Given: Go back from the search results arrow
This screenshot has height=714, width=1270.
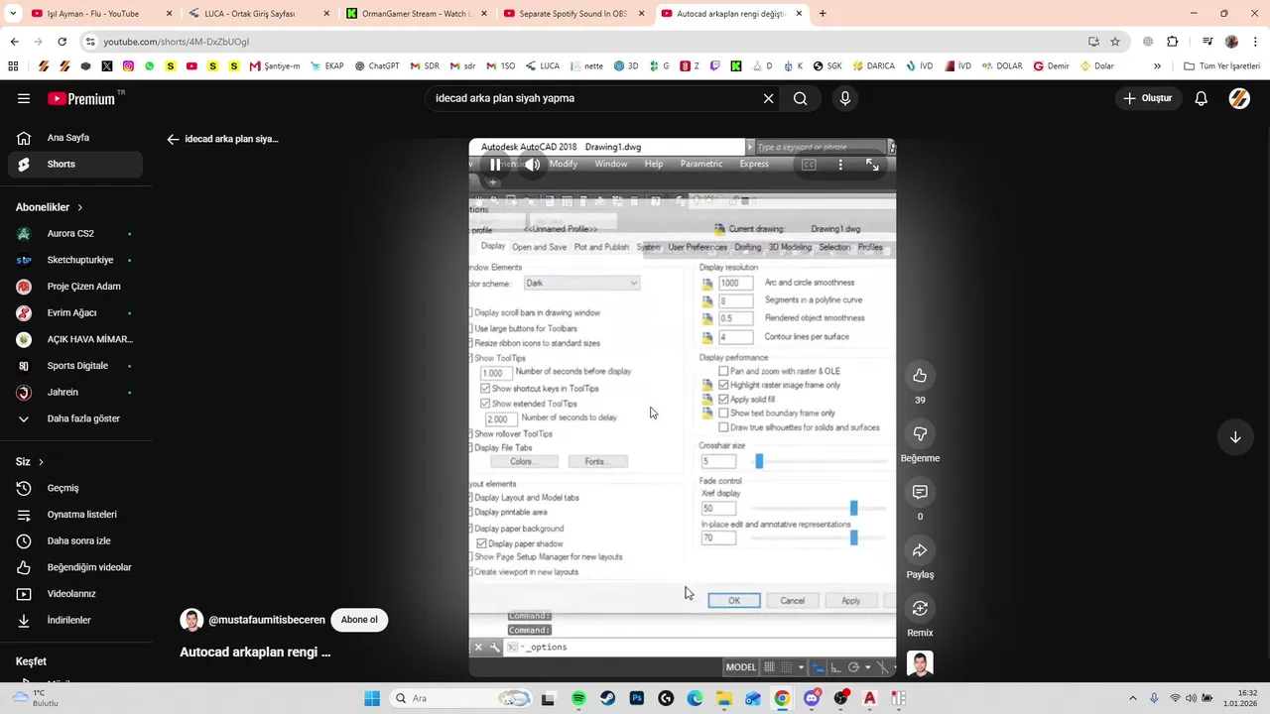Looking at the screenshot, I should [x=173, y=139].
